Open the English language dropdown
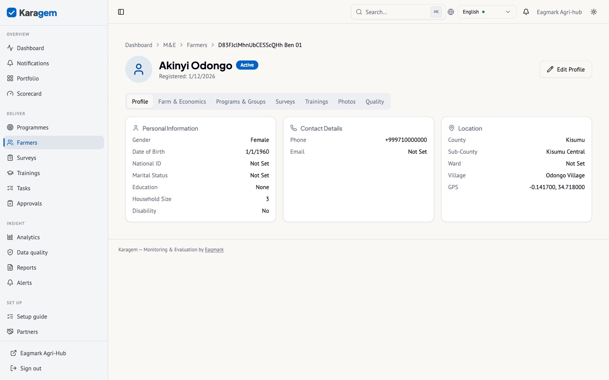609x380 pixels. pyautogui.click(x=487, y=12)
